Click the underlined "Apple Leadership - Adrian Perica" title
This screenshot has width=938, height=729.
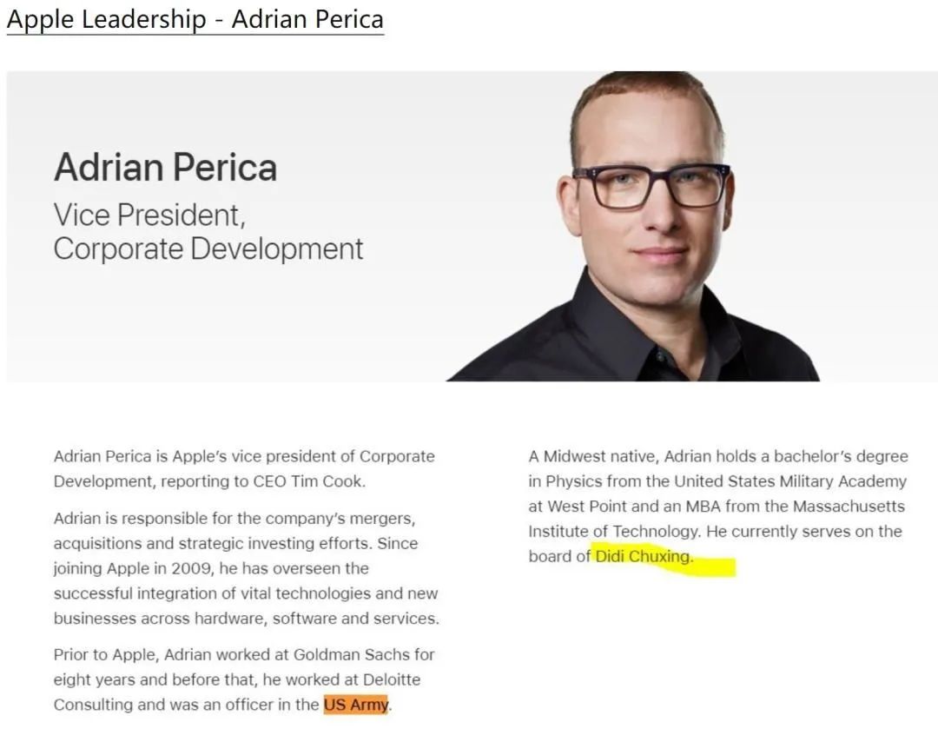click(x=195, y=19)
